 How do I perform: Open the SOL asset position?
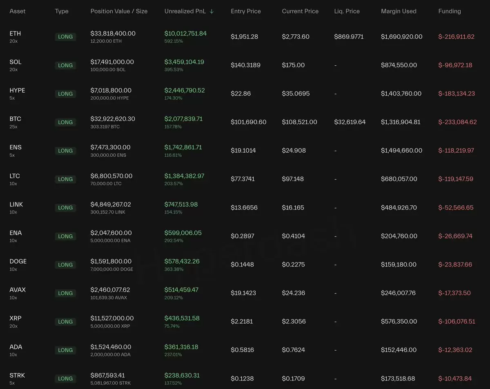pyautogui.click(x=16, y=62)
